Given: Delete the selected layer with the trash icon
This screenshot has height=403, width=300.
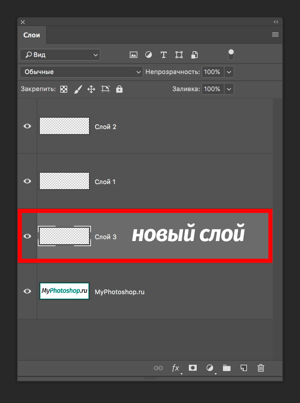Looking at the screenshot, I should pos(261,368).
